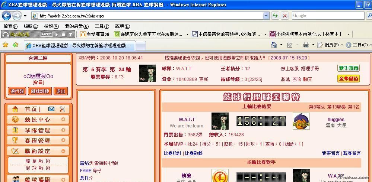Go back with the browser back arrow
This screenshot has width=372, height=182.
[6, 16]
